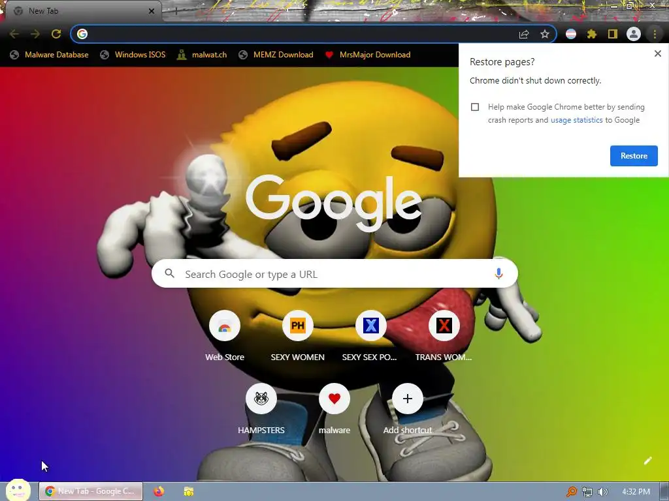Screen dimensions: 669x501
Task: Open the Windows ISOS bookmark
Action: [132, 55]
